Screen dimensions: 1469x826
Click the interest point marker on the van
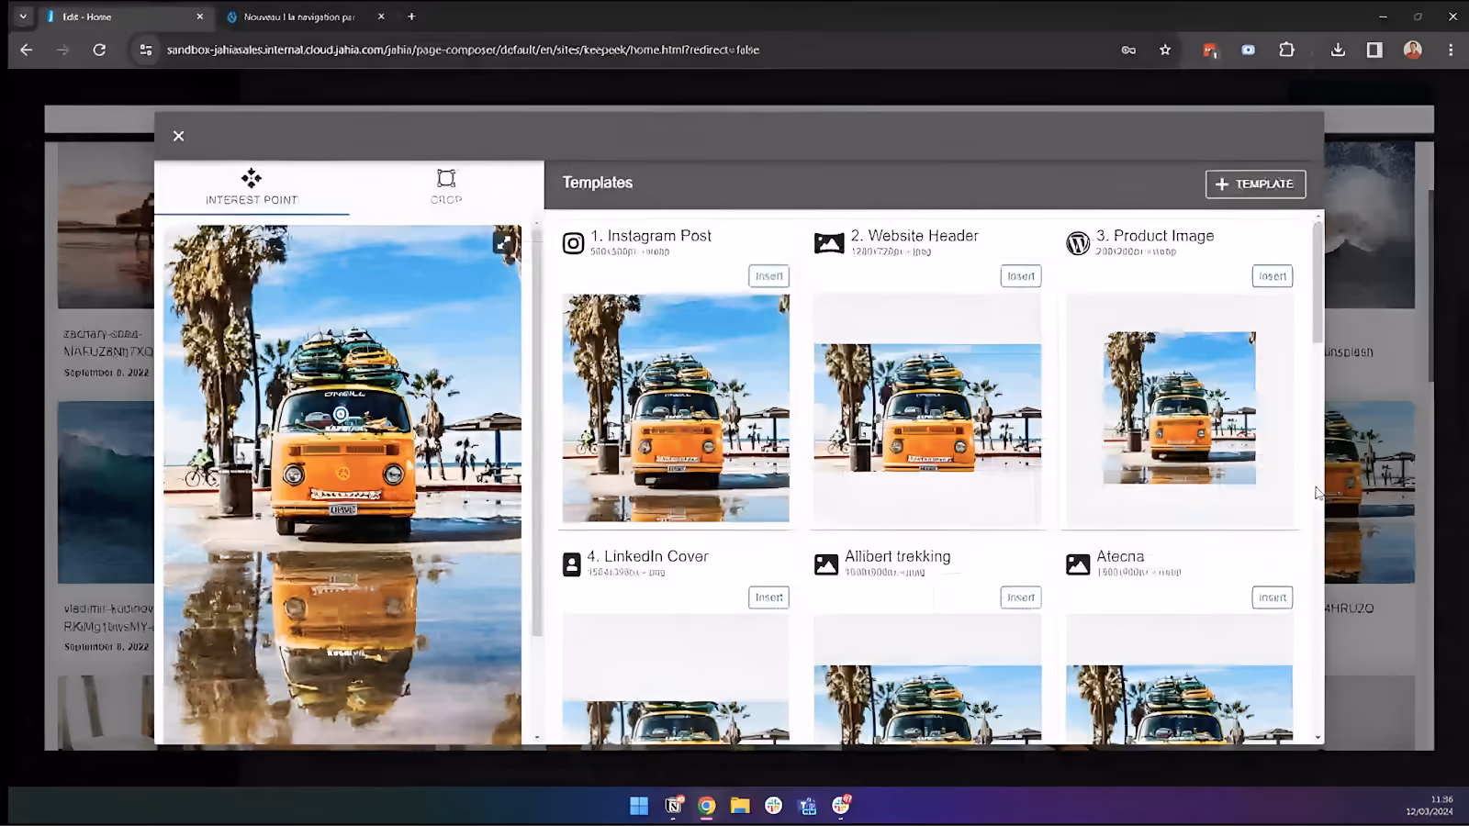tap(341, 414)
